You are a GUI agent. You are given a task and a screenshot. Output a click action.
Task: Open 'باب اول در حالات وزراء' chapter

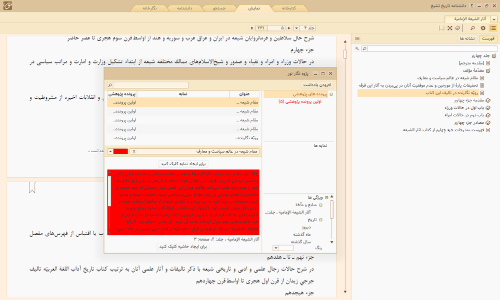point(464,108)
